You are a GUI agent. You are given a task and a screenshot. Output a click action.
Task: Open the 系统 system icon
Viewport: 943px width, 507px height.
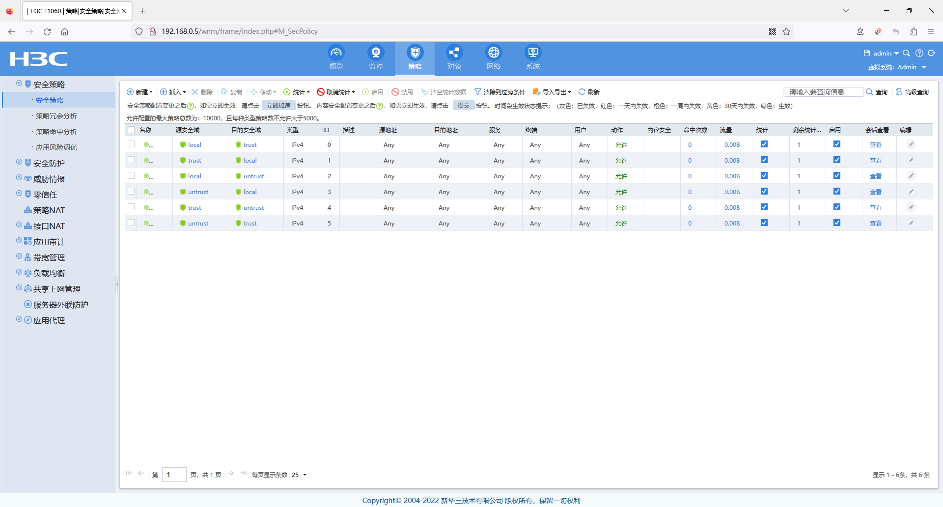coord(533,53)
